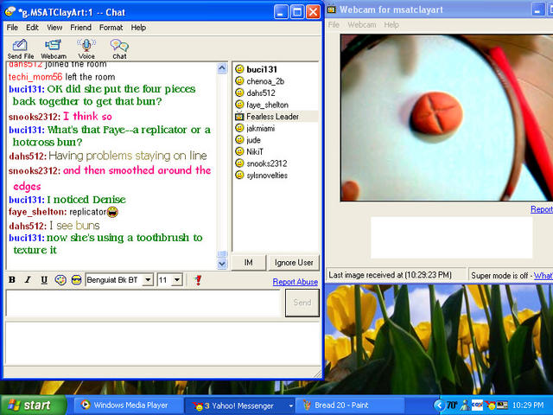Select chenoa_2b in the user list
The width and height of the screenshot is (553, 415).
pos(265,81)
